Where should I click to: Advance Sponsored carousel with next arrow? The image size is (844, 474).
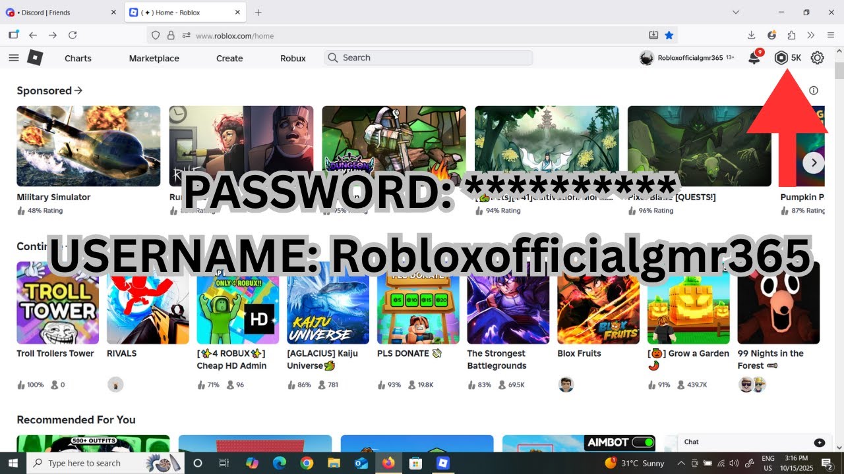point(814,163)
